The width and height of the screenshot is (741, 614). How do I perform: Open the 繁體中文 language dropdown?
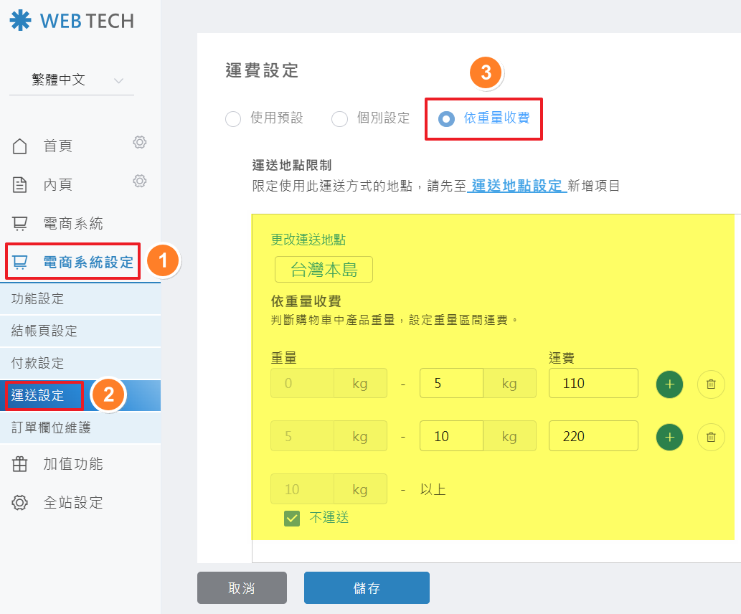(x=72, y=80)
